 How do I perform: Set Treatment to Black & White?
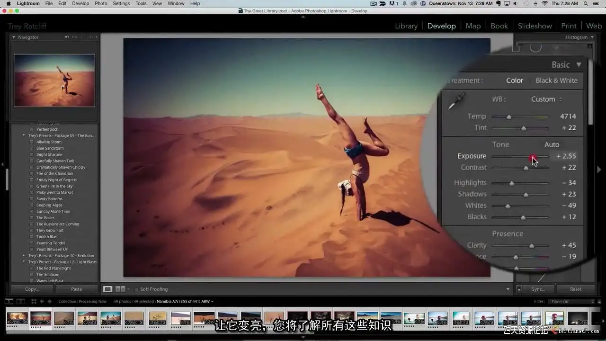click(x=556, y=81)
